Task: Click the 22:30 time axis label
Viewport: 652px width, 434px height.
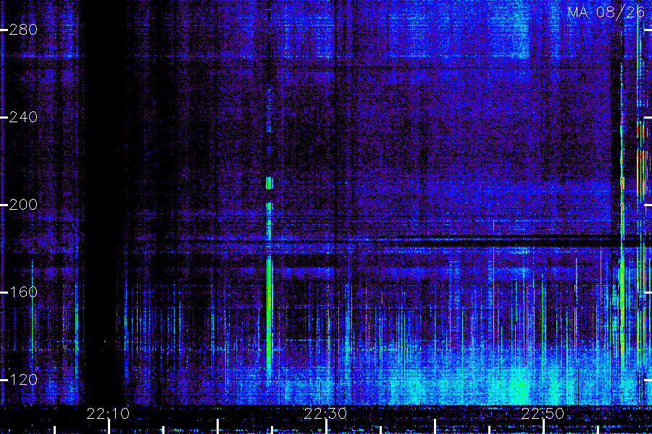Action: pyautogui.click(x=325, y=414)
